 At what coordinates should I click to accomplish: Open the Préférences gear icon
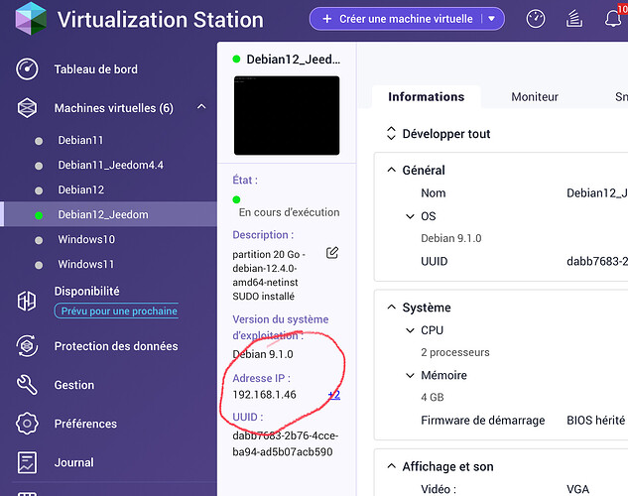[x=28, y=424]
